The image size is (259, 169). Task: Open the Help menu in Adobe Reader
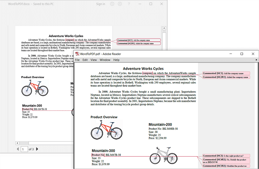(116, 60)
